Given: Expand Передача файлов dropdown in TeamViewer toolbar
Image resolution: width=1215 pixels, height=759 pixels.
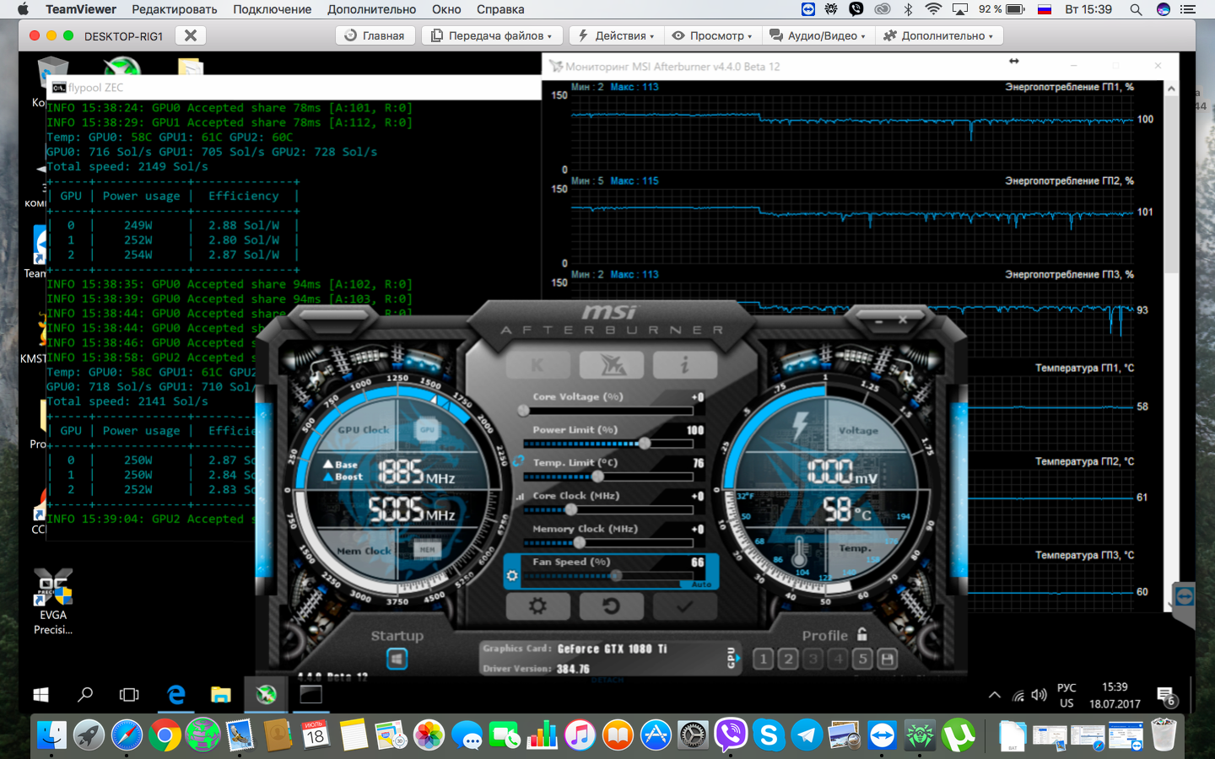Looking at the screenshot, I should point(492,35).
